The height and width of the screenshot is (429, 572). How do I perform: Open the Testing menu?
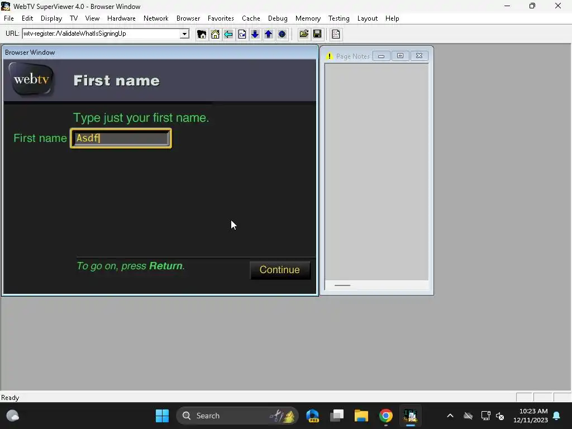point(339,18)
